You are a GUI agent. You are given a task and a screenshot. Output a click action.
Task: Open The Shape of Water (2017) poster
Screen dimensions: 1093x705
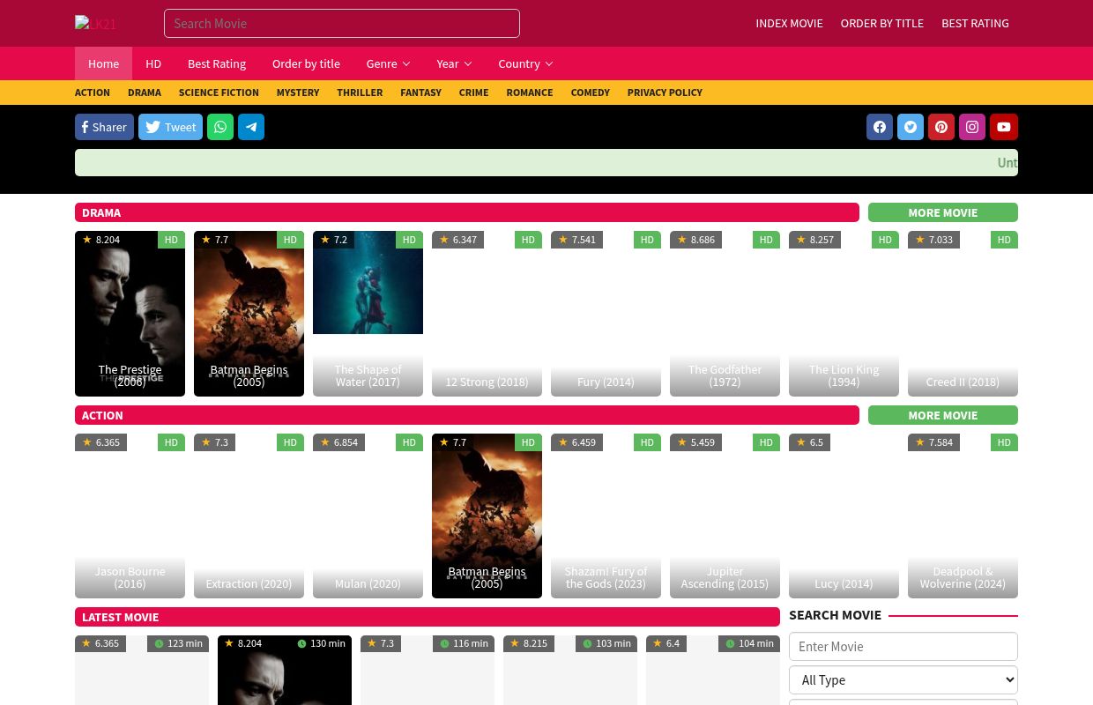[x=368, y=314]
